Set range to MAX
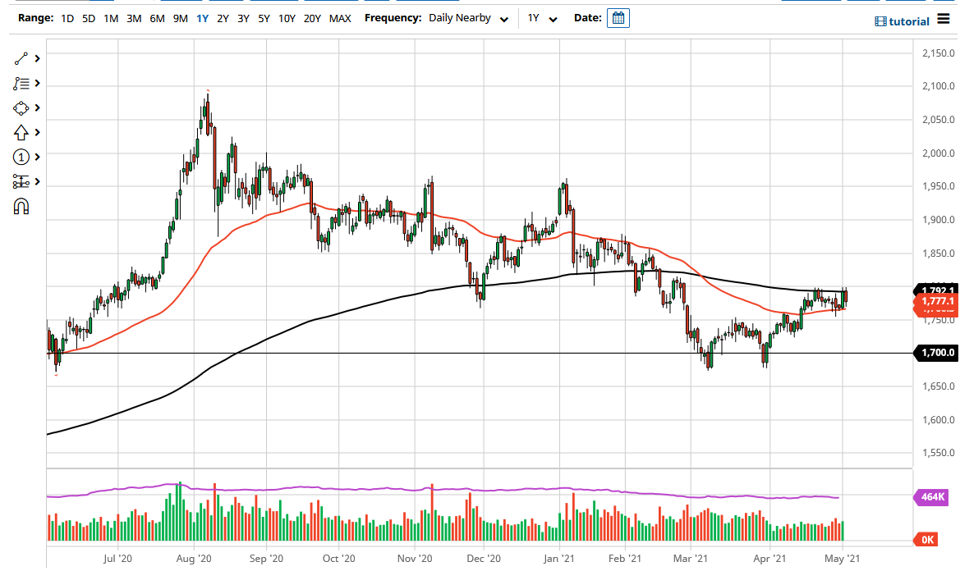960x571 pixels. coord(340,18)
